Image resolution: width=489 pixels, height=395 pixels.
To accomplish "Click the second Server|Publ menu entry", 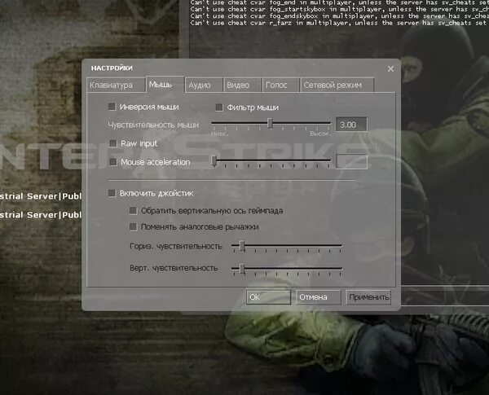I will point(41,215).
